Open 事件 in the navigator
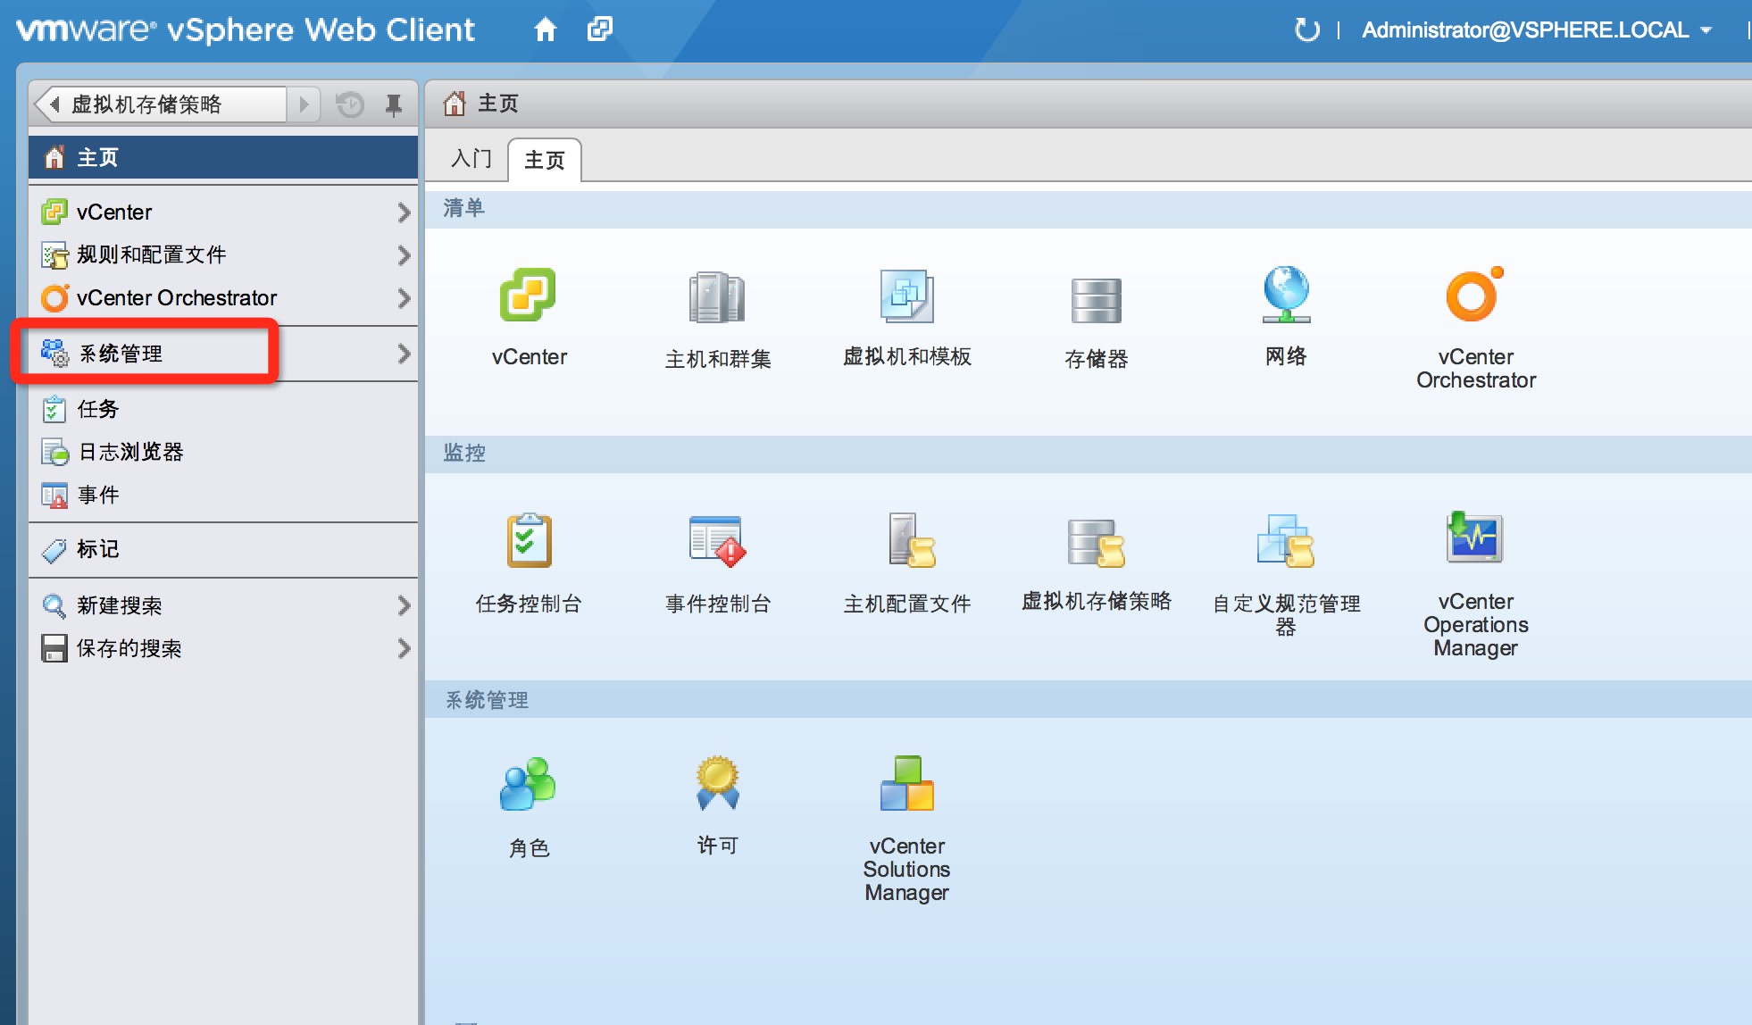This screenshot has width=1752, height=1025. [223, 495]
